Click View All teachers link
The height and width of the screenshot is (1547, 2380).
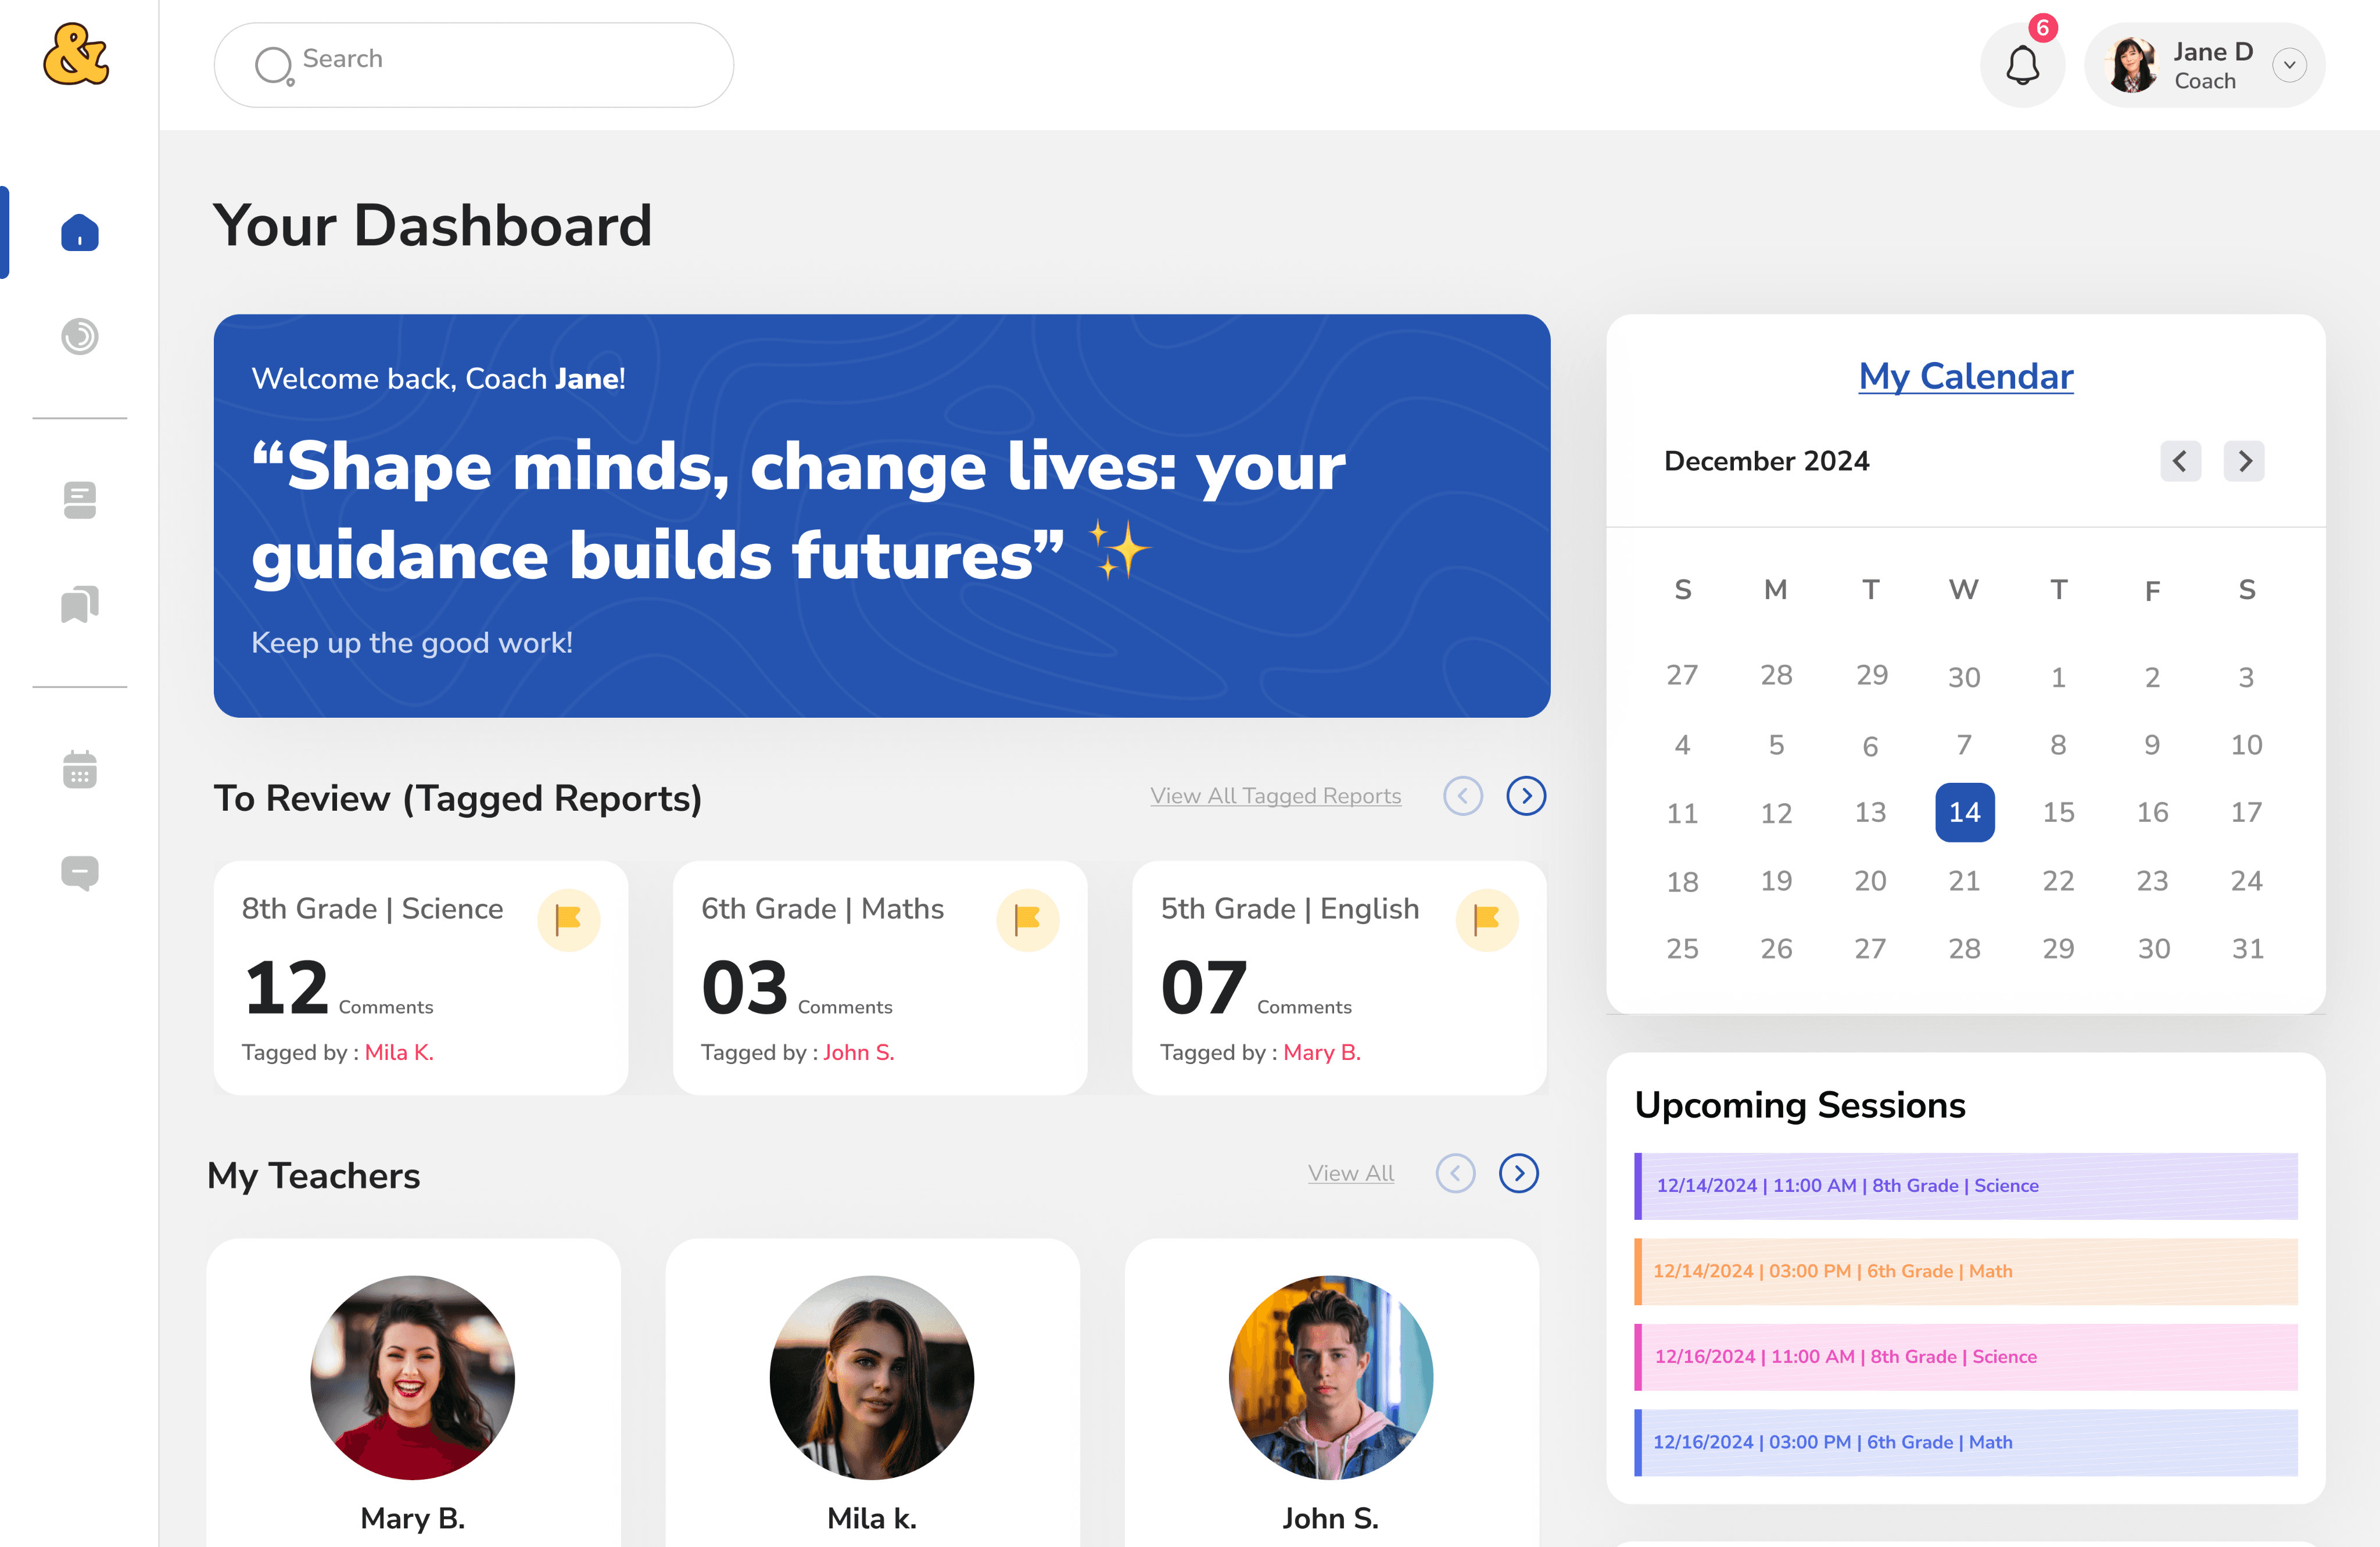pos(1350,1173)
